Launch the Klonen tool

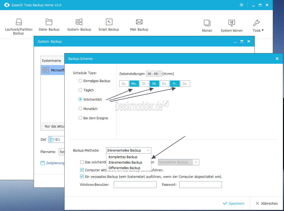(207, 26)
